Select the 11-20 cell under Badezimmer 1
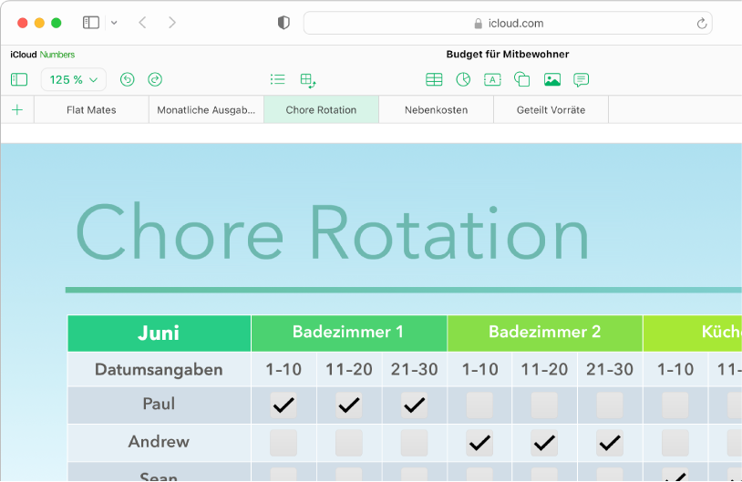 point(349,369)
